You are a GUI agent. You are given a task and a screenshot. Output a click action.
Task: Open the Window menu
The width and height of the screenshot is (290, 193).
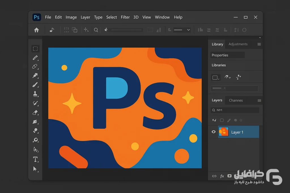point(162,17)
